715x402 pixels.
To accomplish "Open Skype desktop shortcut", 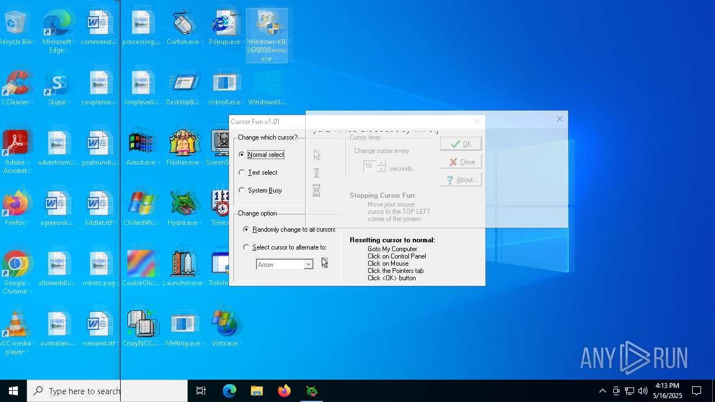I will pos(56,88).
